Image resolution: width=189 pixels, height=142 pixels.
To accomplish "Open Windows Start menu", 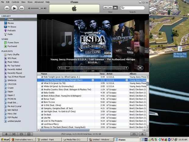I will pos(5,140).
